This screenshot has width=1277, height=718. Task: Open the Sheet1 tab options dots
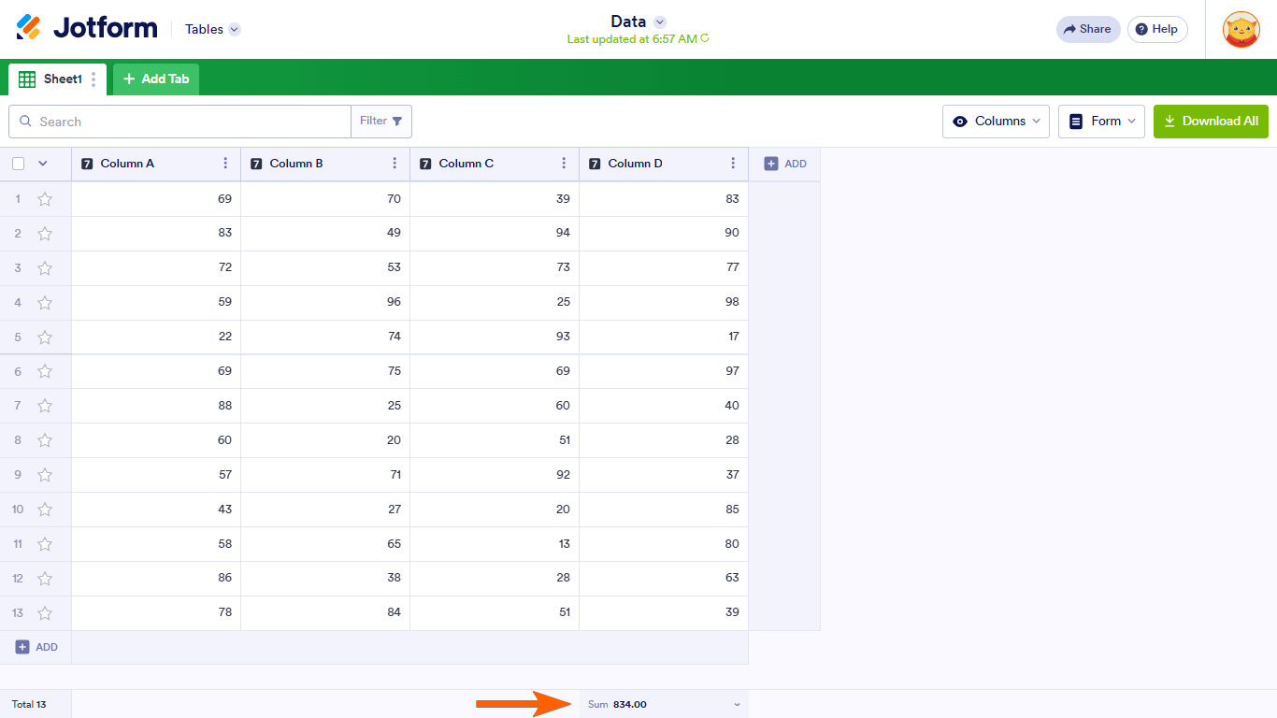(93, 79)
